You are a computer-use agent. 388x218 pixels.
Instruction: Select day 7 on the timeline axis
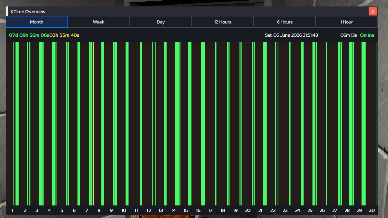tap(87, 210)
